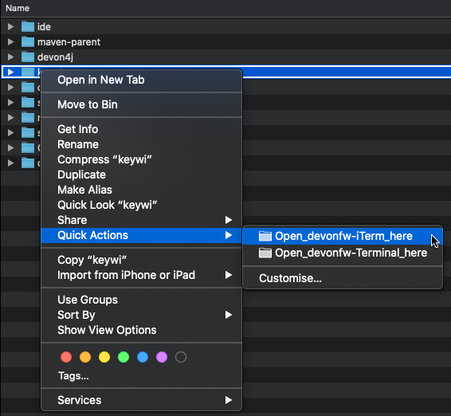Screen dimensions: 451x416
Task: Choose Customise... in Quick Actions submenu
Action: coord(343,278)
